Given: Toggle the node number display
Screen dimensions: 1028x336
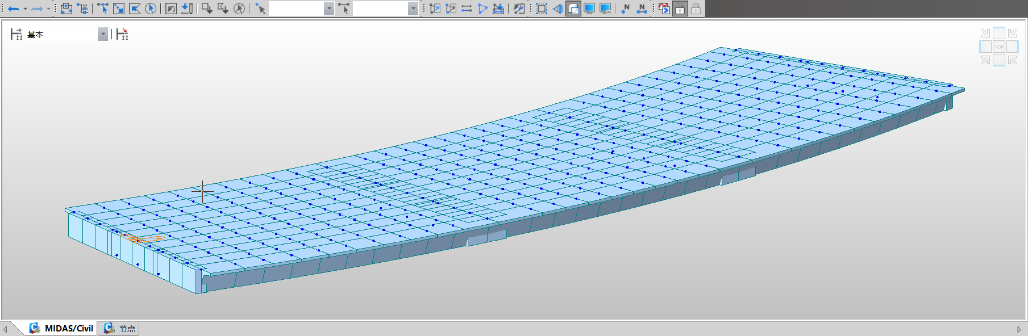Looking at the screenshot, I should coord(626,9).
